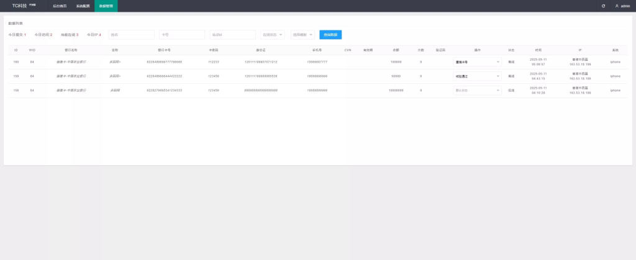This screenshot has height=260, width=636.
Task: Click balance value 10000000
Action: point(396,91)
